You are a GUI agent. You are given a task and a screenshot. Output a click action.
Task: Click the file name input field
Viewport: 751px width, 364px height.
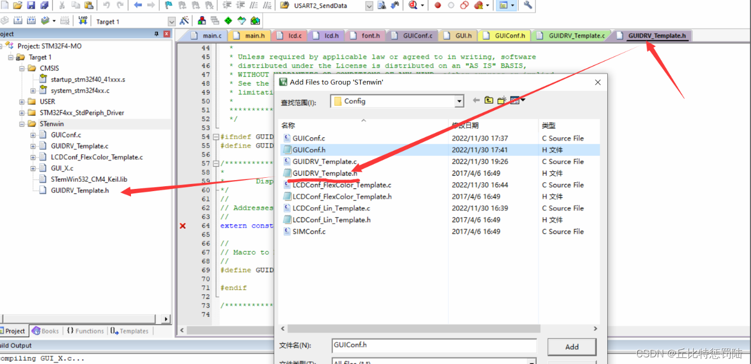(x=434, y=345)
